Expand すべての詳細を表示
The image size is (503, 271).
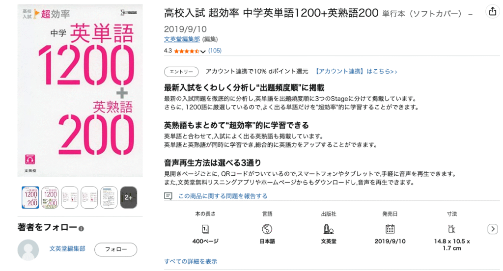pos(191,261)
